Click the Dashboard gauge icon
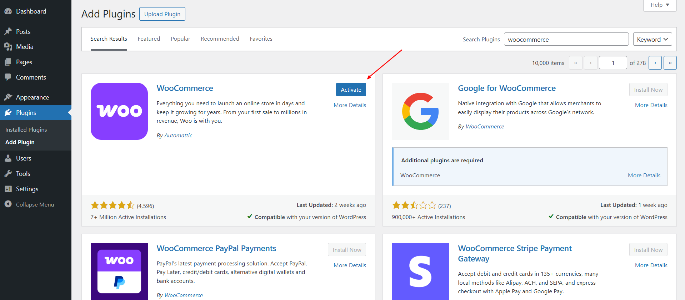This screenshot has width=685, height=300. tap(8, 11)
